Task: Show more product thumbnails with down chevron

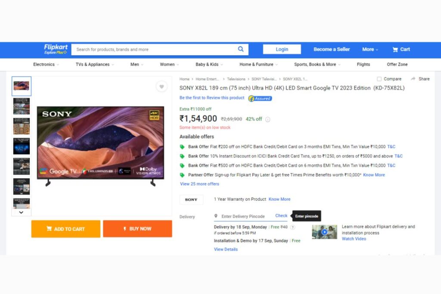Action: pyautogui.click(x=21, y=213)
